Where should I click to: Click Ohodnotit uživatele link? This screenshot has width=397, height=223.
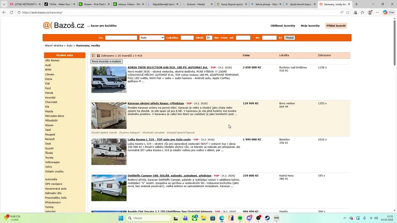(154, 133)
